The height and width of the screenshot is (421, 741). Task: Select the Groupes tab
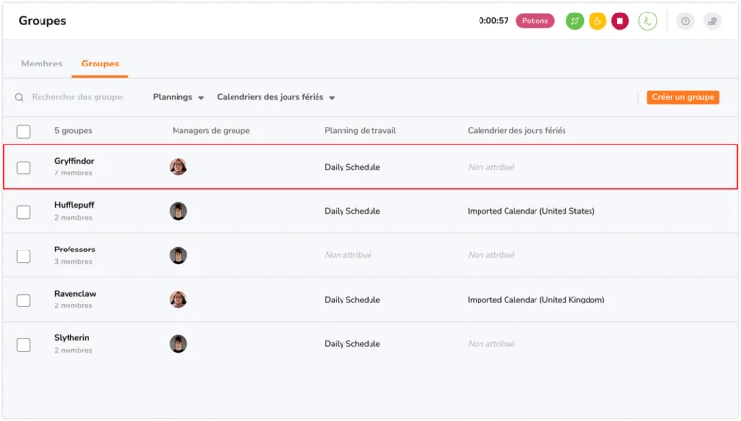click(100, 64)
